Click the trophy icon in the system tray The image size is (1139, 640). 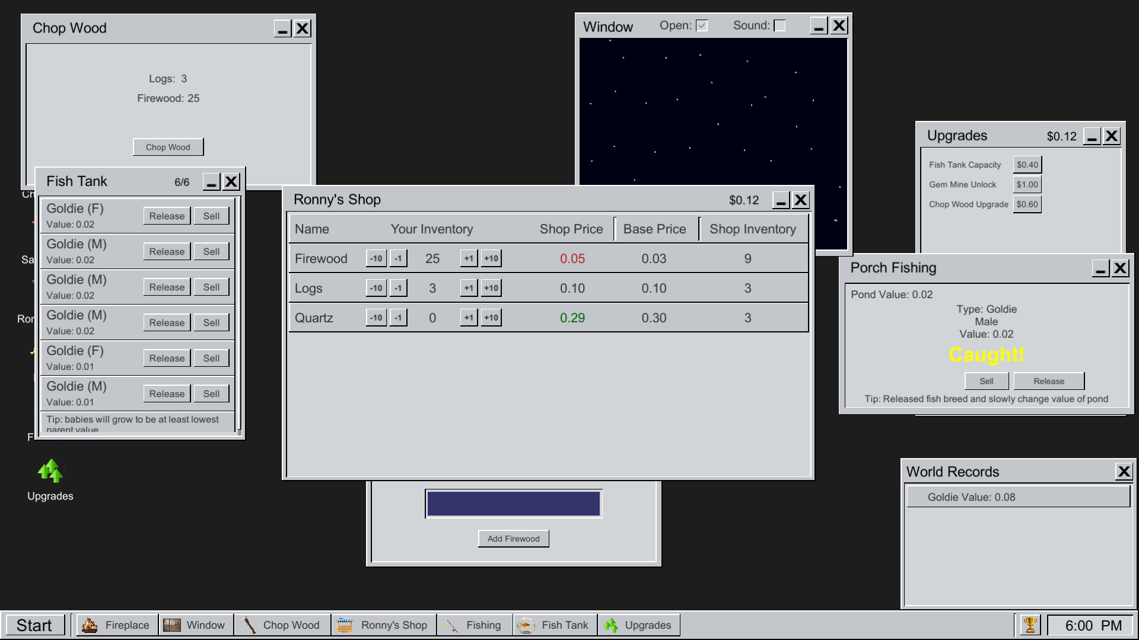(1030, 625)
